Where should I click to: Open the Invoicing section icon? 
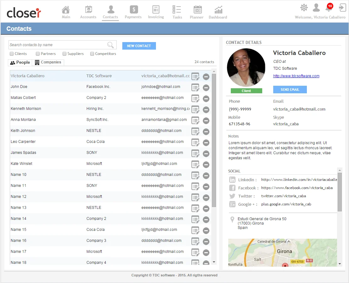156,10
